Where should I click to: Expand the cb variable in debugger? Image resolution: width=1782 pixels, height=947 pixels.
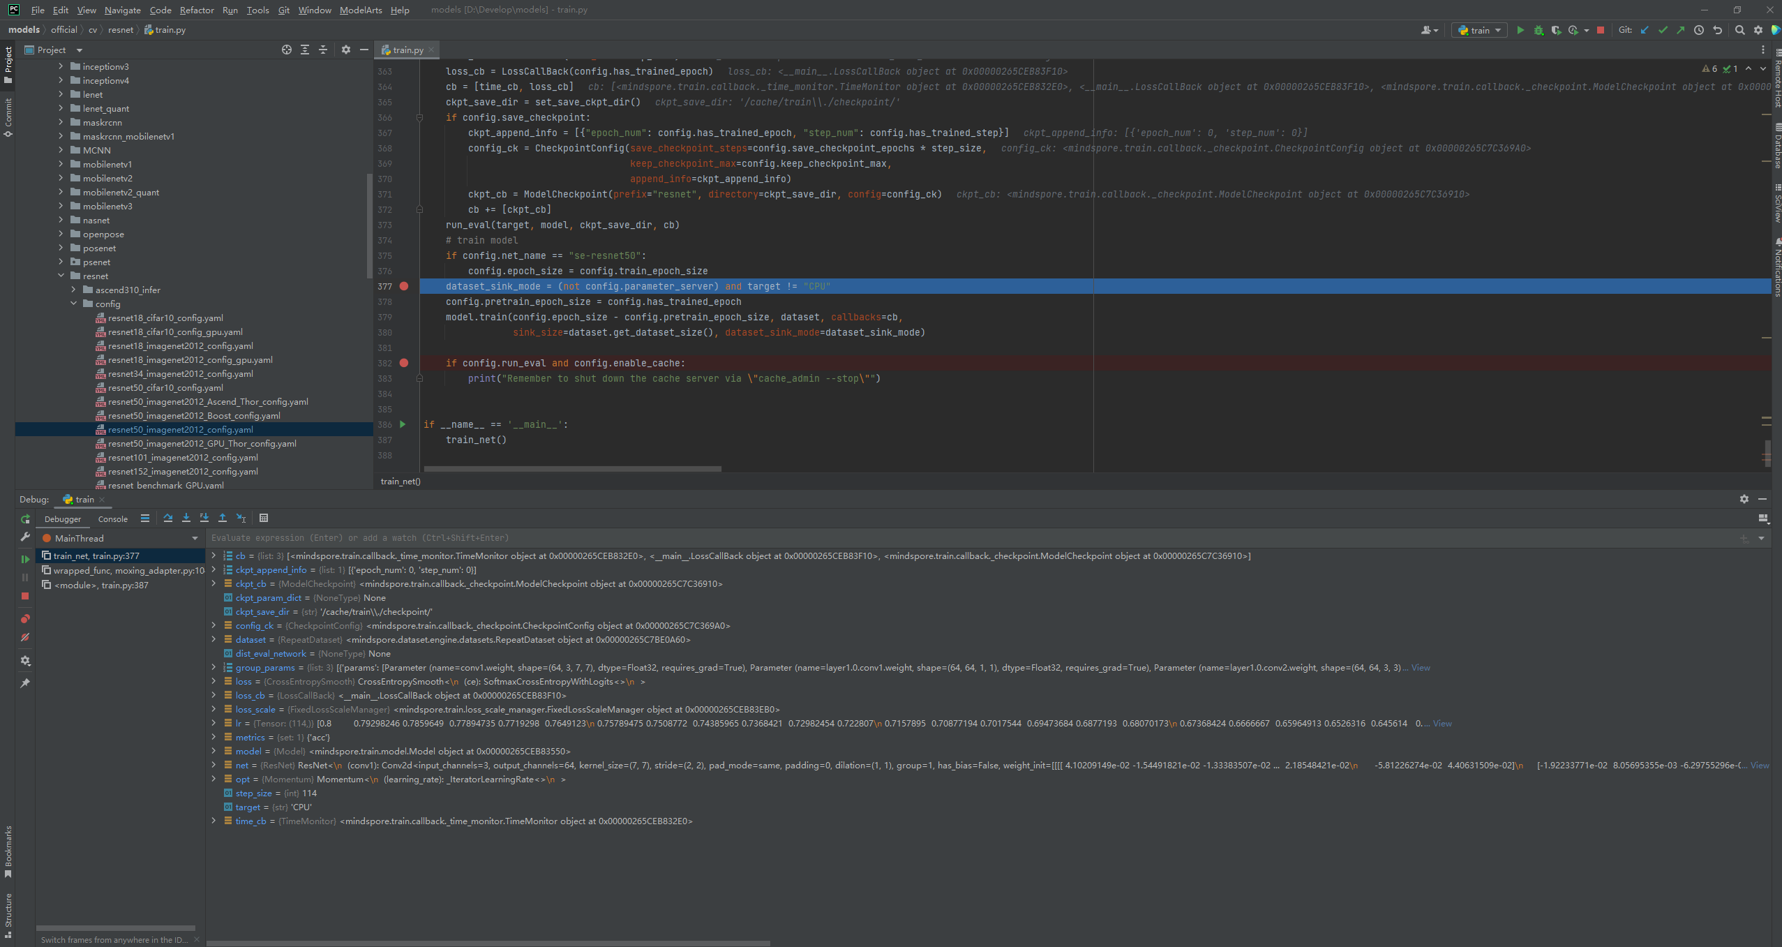[214, 555]
